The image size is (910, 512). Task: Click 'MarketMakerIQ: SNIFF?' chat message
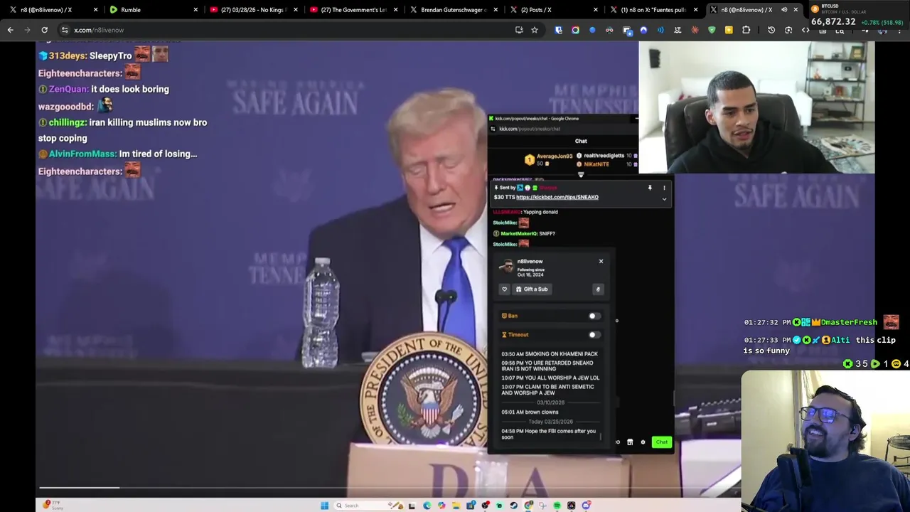[x=525, y=233]
